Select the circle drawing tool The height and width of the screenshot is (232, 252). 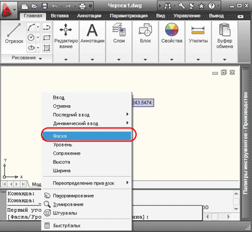tap(31, 38)
